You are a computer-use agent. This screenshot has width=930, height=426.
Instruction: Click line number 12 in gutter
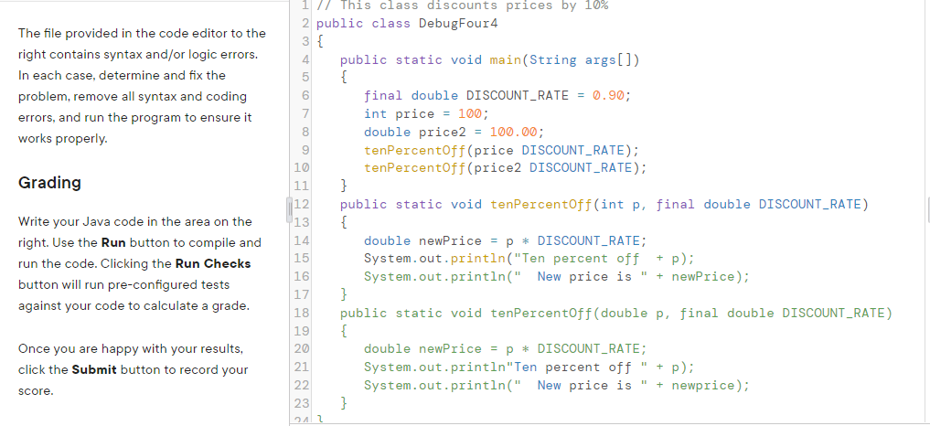click(303, 204)
